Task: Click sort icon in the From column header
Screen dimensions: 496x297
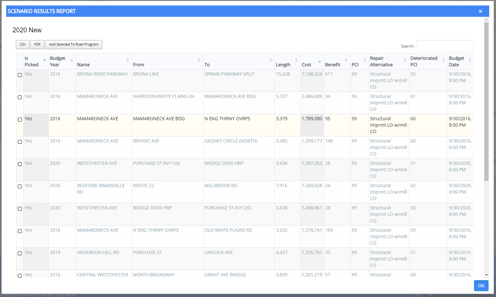Action: coord(199,60)
